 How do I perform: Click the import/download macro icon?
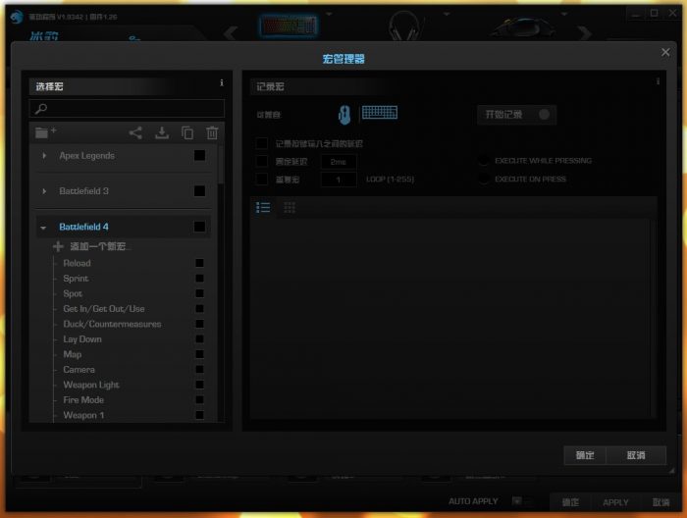click(162, 132)
